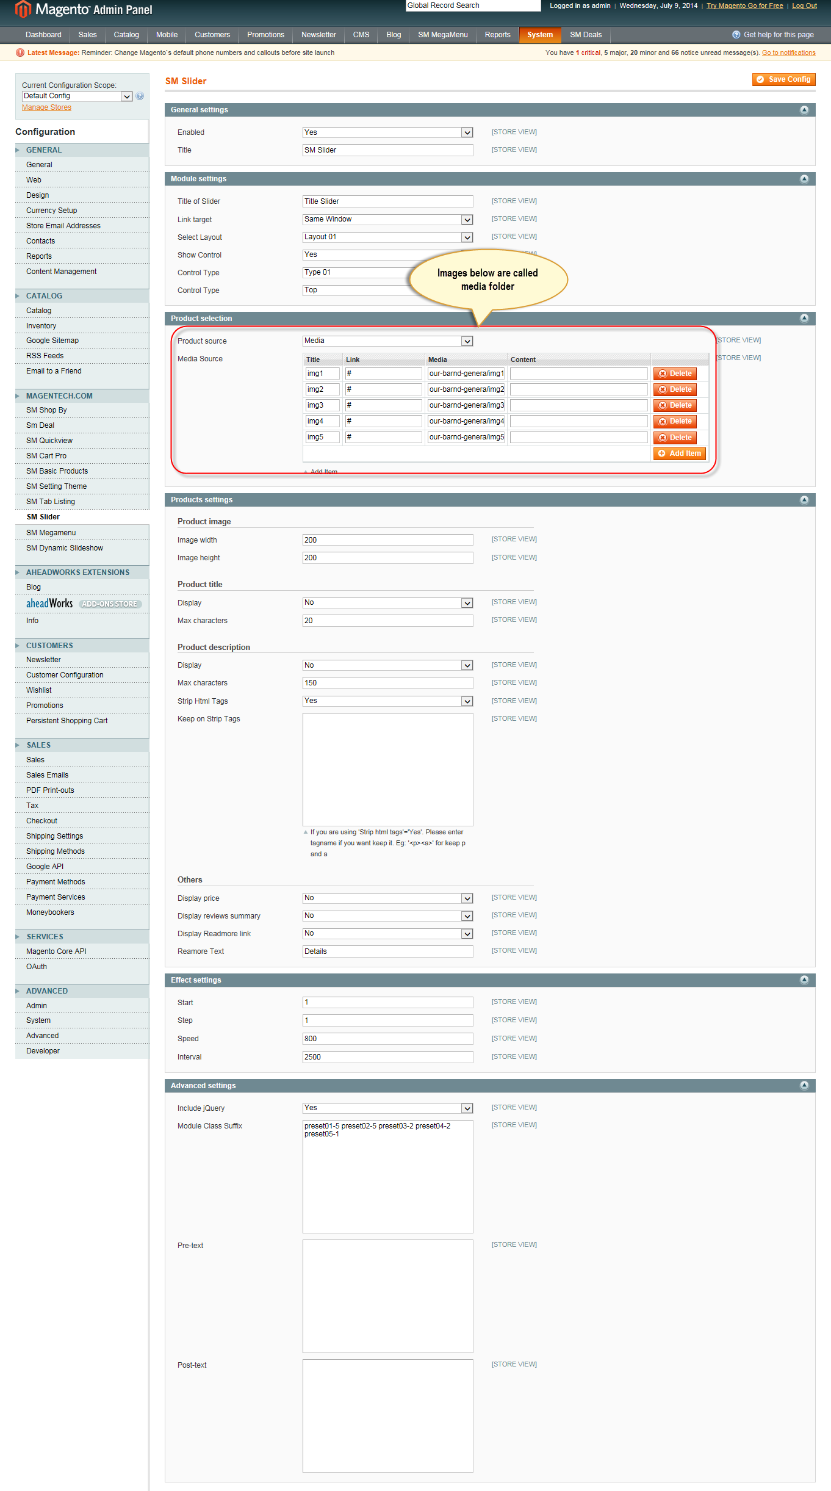831x1491 pixels.
Task: Click the Global Record Search field
Action: pos(473,5)
